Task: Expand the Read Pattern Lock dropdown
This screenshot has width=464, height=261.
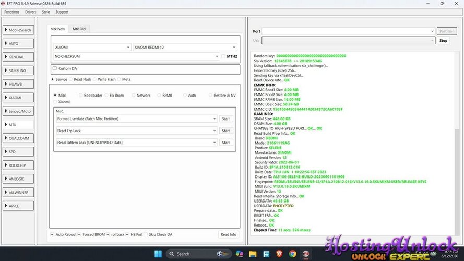Action: pyautogui.click(x=137, y=143)
